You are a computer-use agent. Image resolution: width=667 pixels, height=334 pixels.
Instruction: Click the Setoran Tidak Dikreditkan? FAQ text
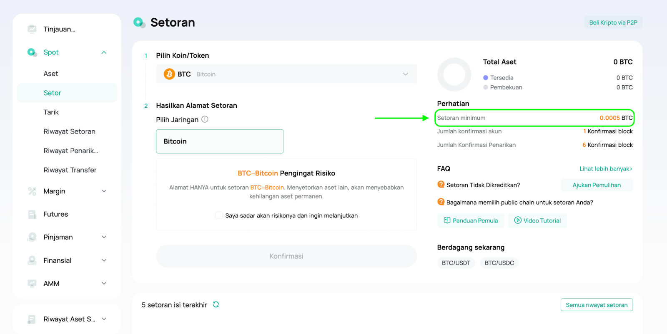point(483,185)
